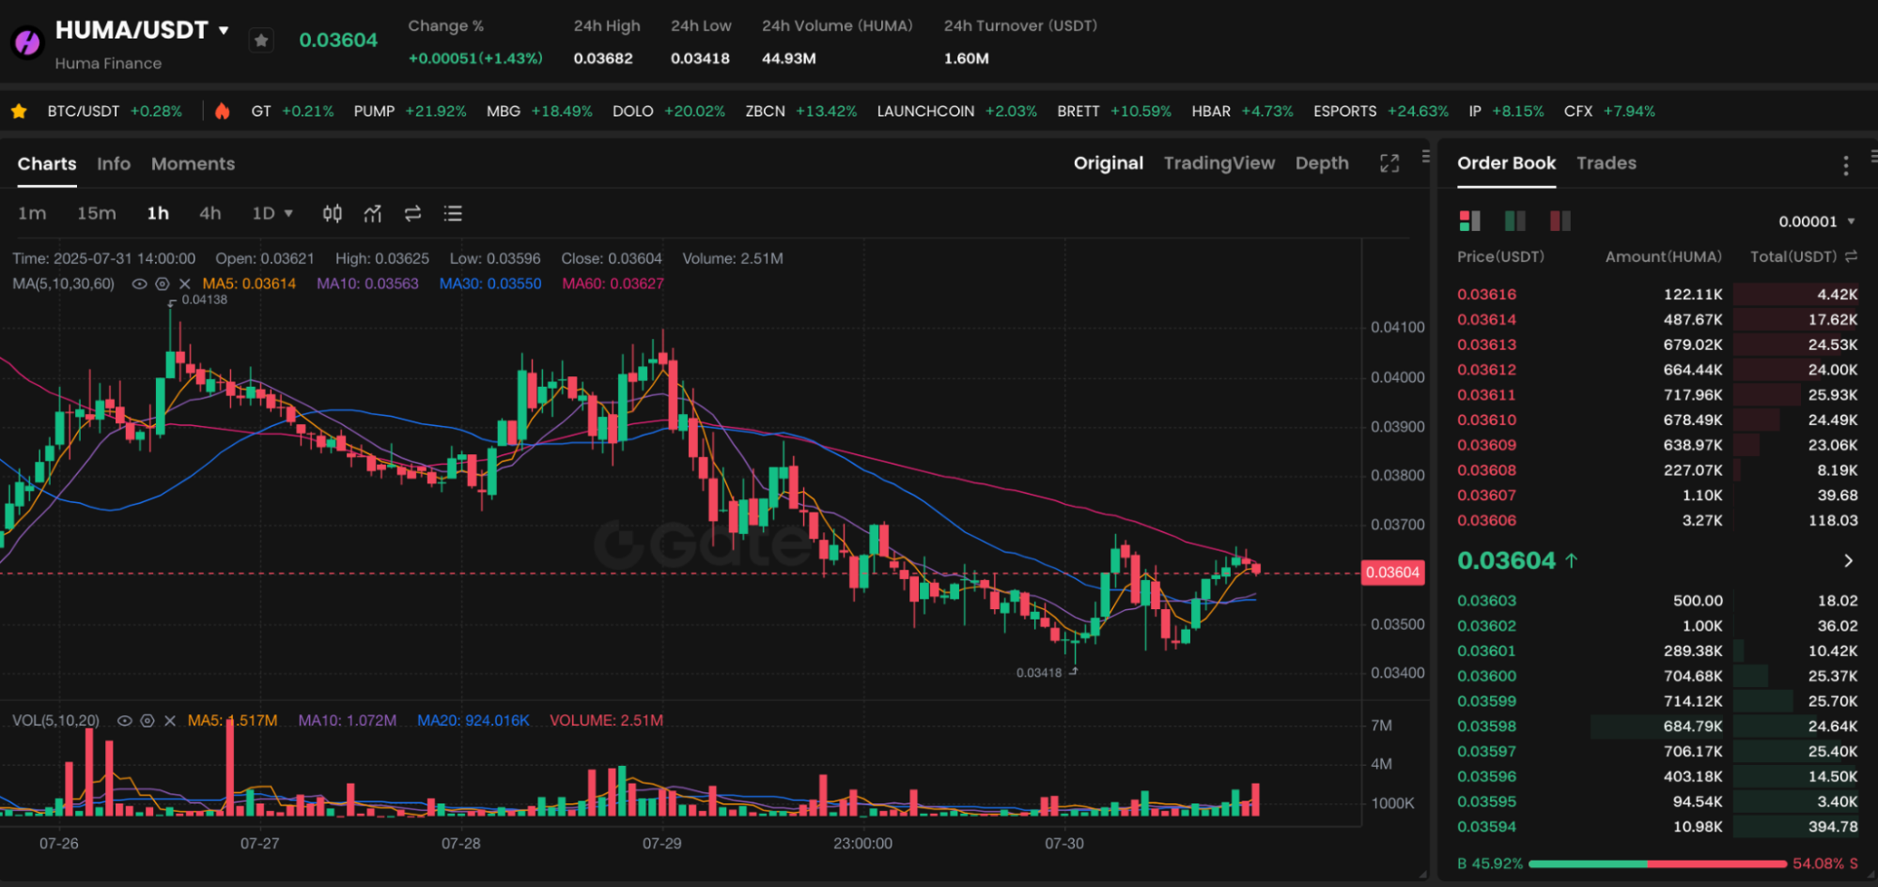Open the 1D timeframe dropdown
Viewport: 1878px width, 887px height.
pyautogui.click(x=272, y=213)
